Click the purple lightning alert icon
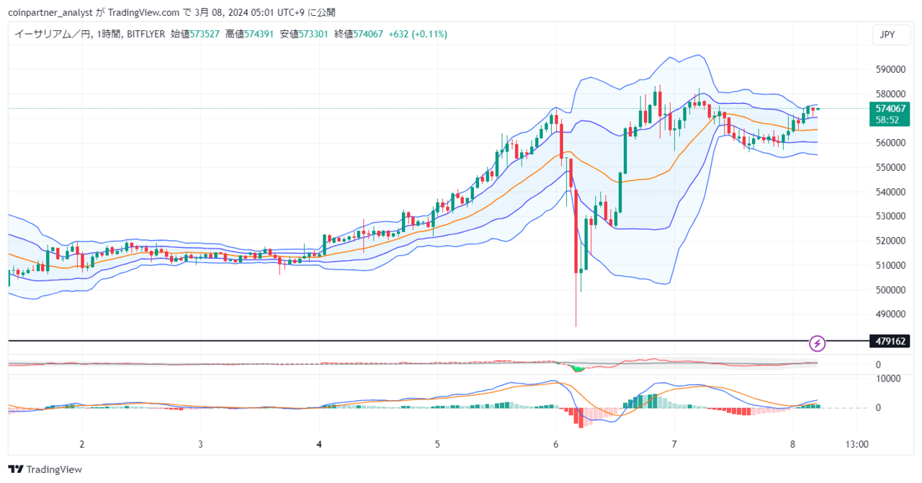922x483 pixels. tap(818, 342)
